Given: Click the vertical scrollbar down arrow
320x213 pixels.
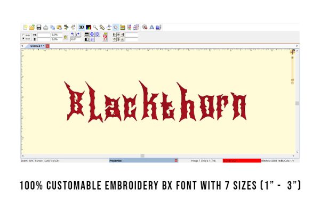Looking at the screenshot, I should [297, 152].
